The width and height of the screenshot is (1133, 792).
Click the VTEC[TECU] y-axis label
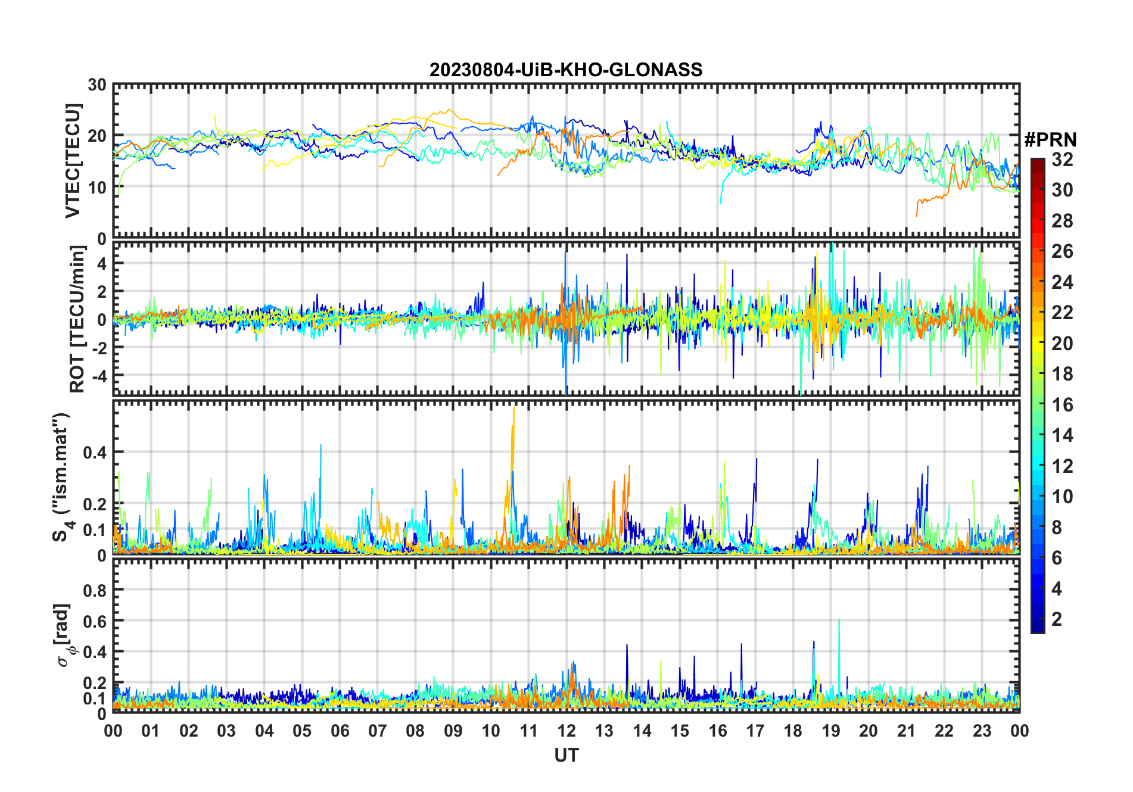click(x=73, y=161)
